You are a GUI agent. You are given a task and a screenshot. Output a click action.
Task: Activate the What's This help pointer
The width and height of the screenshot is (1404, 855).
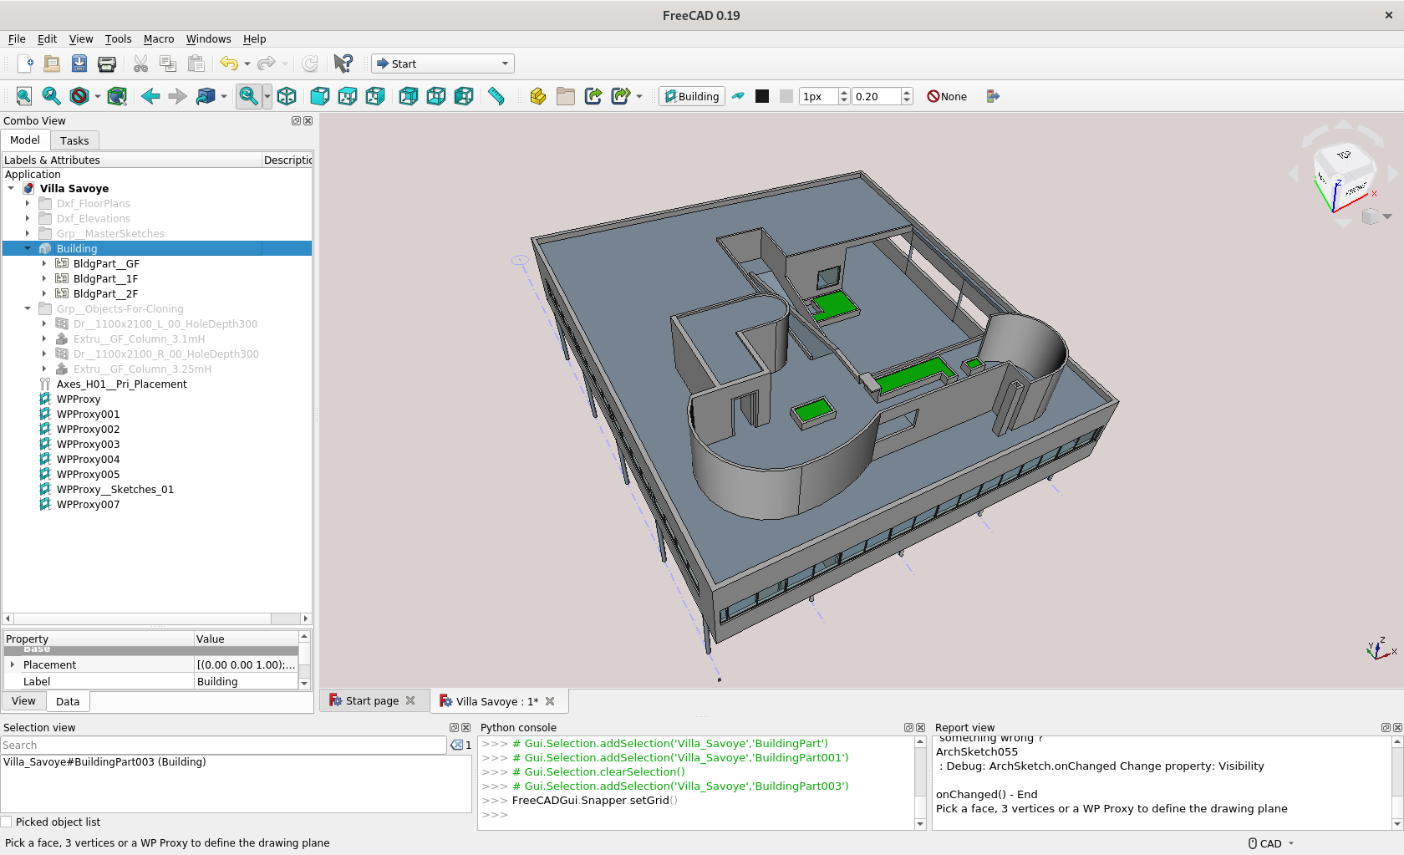343,64
